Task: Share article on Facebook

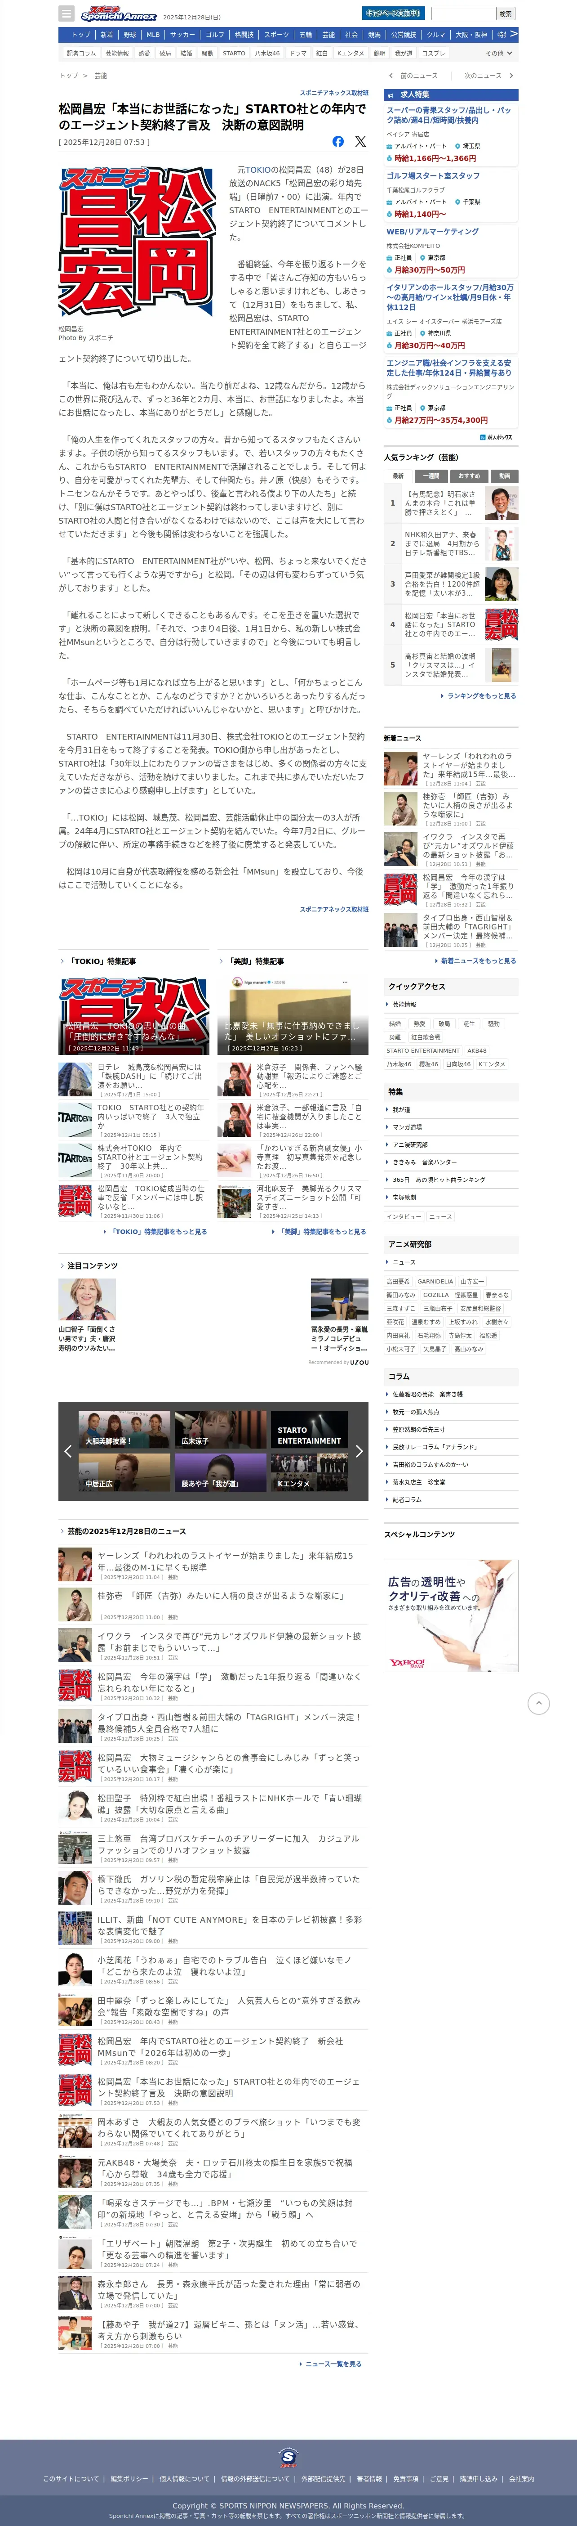Action: click(x=338, y=141)
